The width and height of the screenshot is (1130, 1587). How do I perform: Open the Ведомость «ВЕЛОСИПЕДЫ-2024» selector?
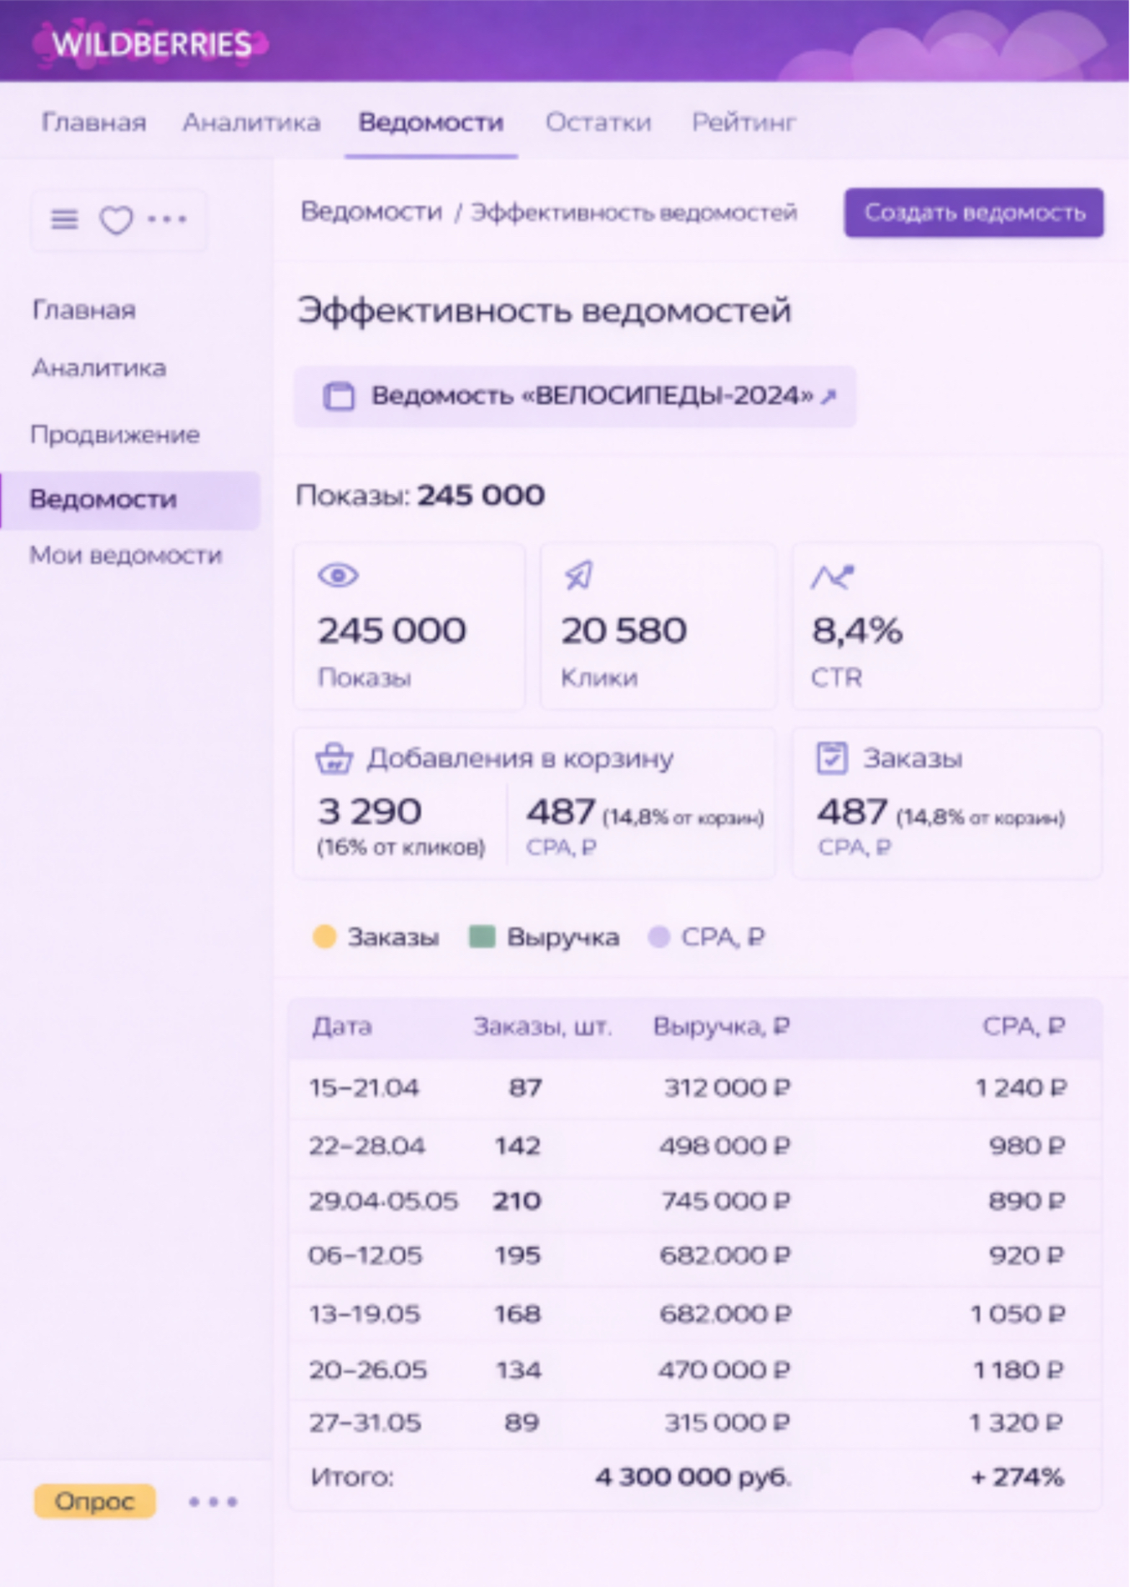(x=575, y=396)
